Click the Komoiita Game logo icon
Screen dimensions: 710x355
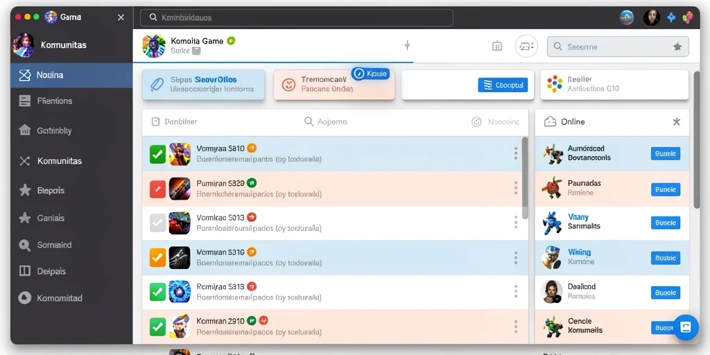(154, 46)
